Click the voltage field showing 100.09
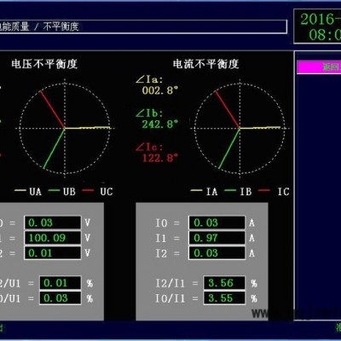 [53, 238]
